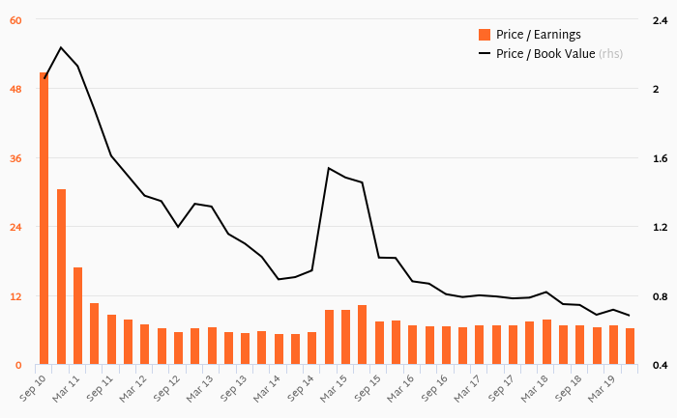Viewport: 677px width, 418px height.
Task: Click the Mar 17 x-axis label
Action: (467, 389)
